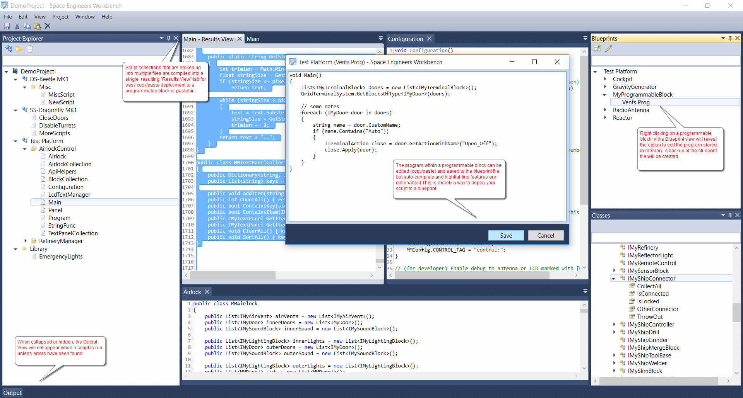This screenshot has height=398, width=743.
Task: Collapse the IMyShipConnector class node
Action: point(614,279)
